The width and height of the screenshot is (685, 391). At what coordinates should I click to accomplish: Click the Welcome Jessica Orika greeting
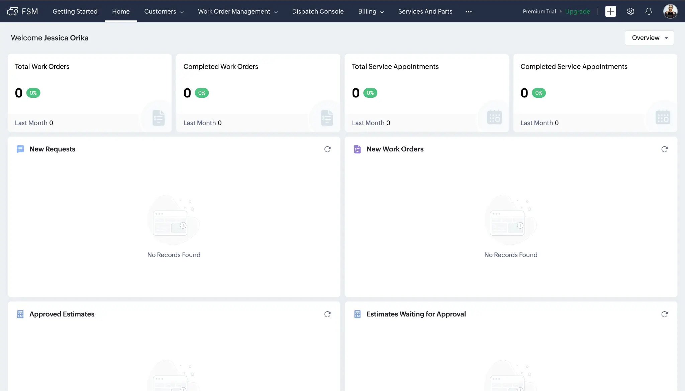pyautogui.click(x=50, y=38)
